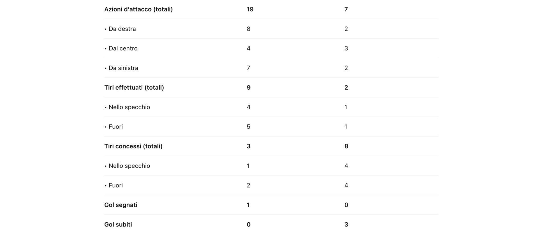This screenshot has width=538, height=247.
Task: Select the 'Gol segnati' row label
Action: [121, 205]
